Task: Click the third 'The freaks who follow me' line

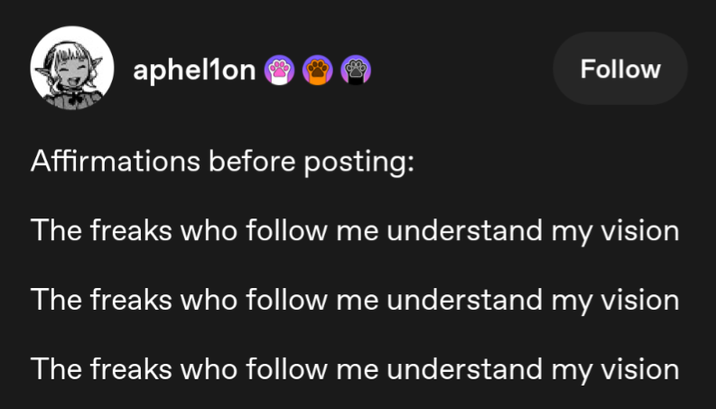Action: click(x=354, y=367)
